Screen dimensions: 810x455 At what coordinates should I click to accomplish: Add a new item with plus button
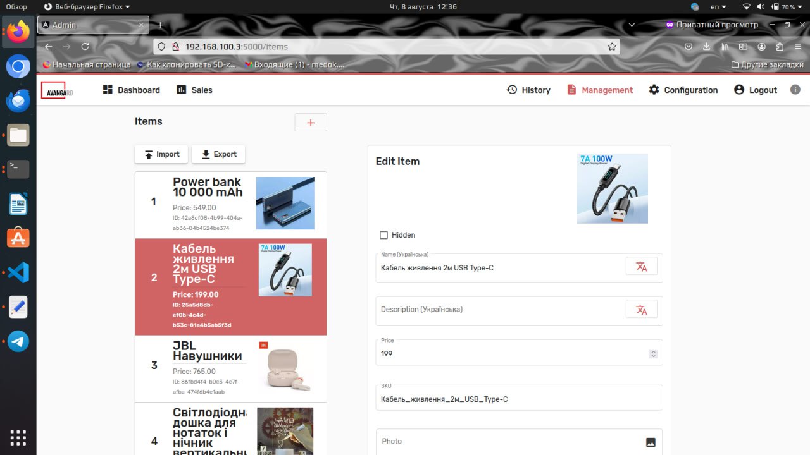click(x=311, y=123)
